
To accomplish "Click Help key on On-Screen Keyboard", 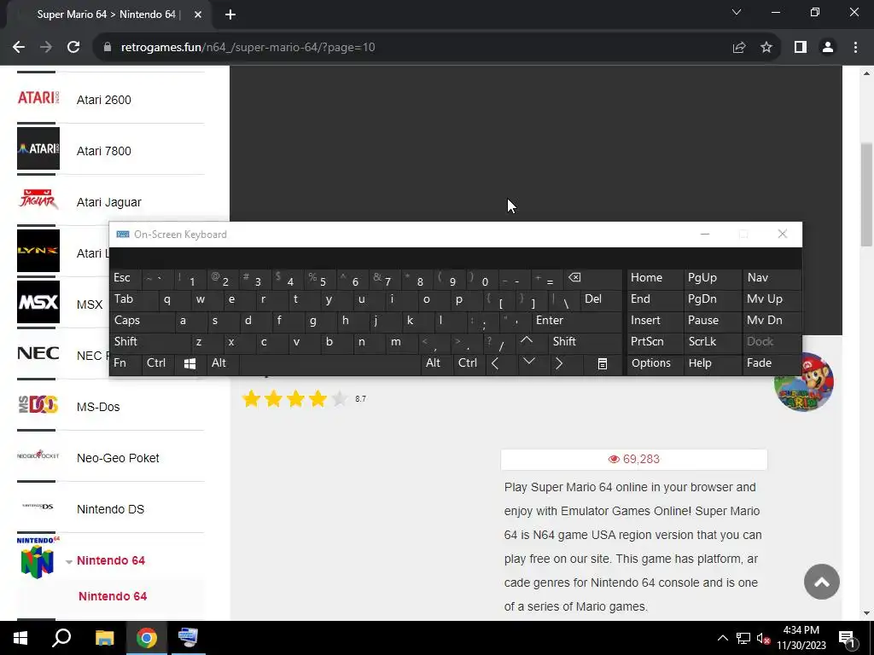I will [711, 363].
